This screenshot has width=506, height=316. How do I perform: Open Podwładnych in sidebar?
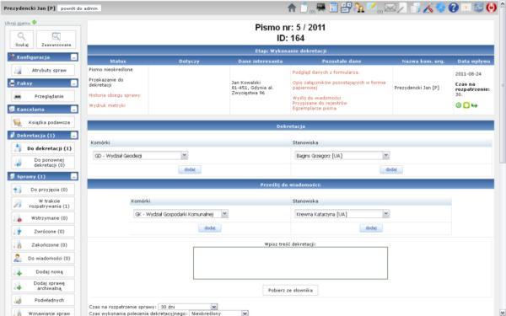pyautogui.click(x=43, y=300)
